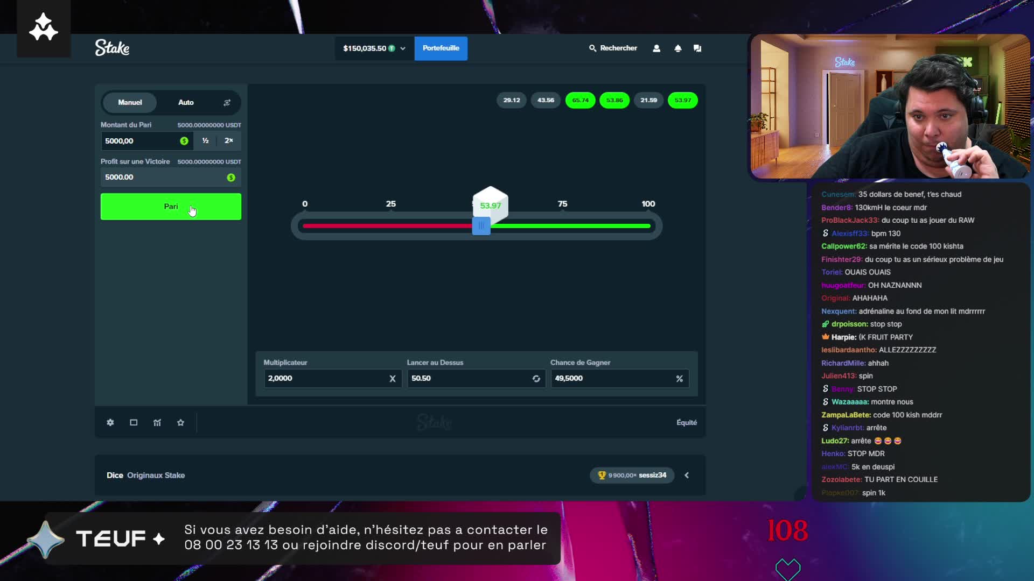Screen dimensions: 1034x581
Task: Switch to the Manuel tab
Action: click(130, 102)
